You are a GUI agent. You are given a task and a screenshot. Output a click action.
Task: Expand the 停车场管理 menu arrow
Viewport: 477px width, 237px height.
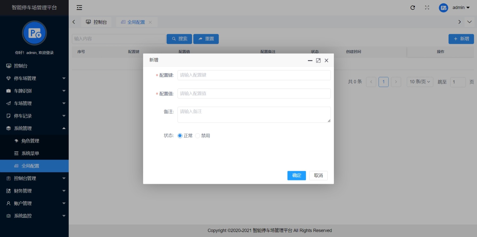click(x=64, y=78)
